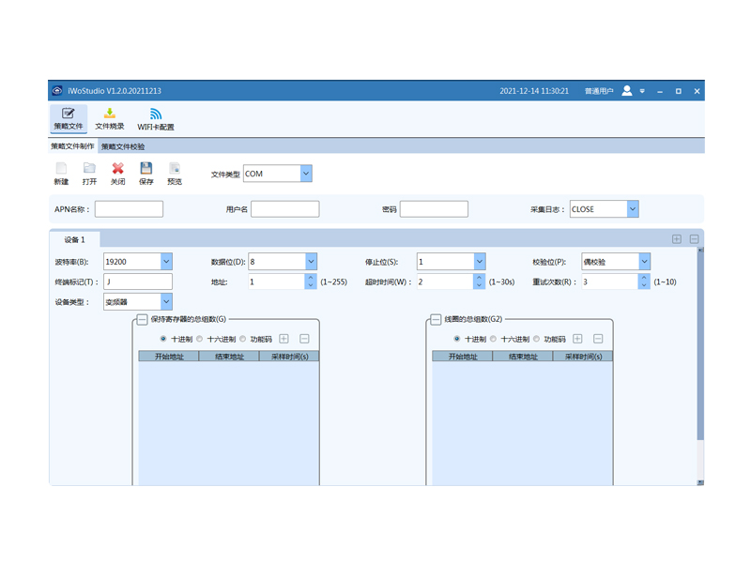Open the 校验位(P) dropdown
This screenshot has height=563, width=751.
coord(644,262)
